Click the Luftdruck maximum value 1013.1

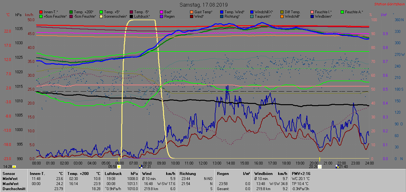click(132, 184)
